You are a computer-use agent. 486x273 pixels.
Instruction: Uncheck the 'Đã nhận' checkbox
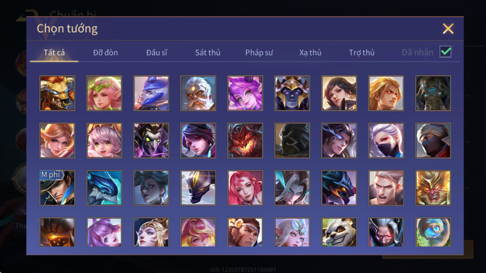pyautogui.click(x=445, y=52)
